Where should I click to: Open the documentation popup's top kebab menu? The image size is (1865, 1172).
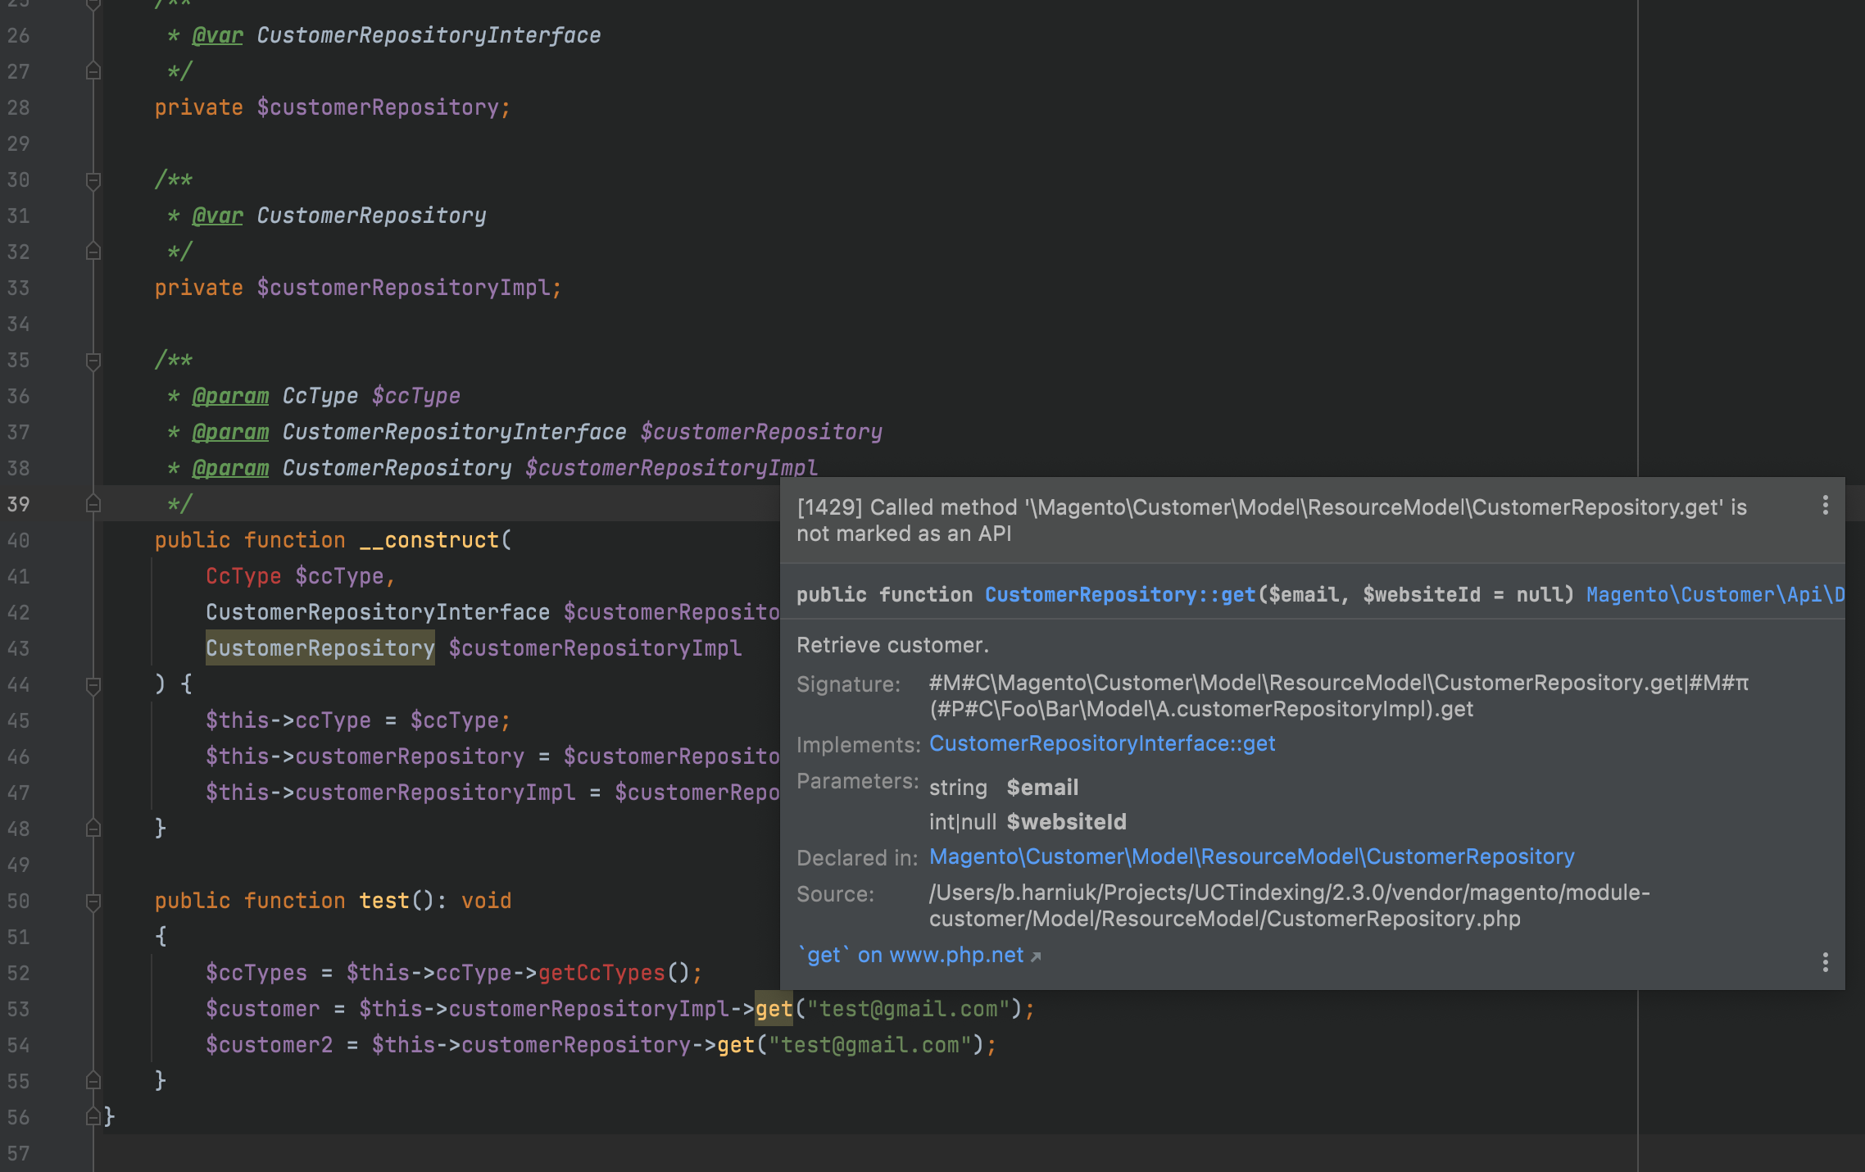(1825, 506)
